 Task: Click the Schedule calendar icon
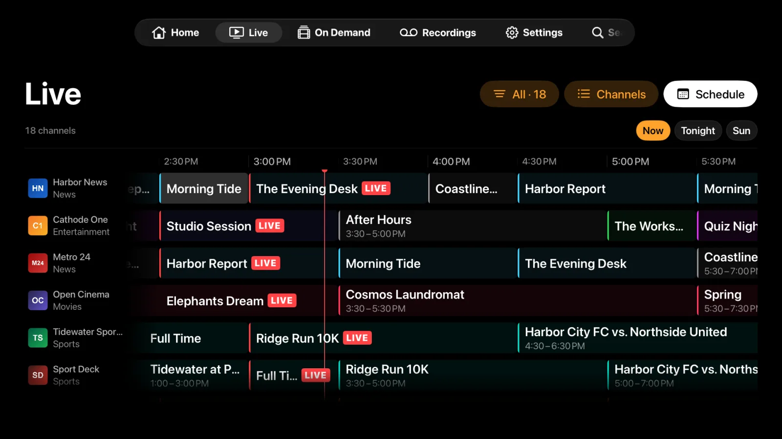click(683, 94)
